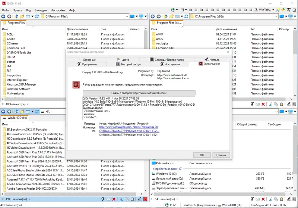Sort top-left pane by Дата изменения column

pyautogui.click(x=82, y=29)
